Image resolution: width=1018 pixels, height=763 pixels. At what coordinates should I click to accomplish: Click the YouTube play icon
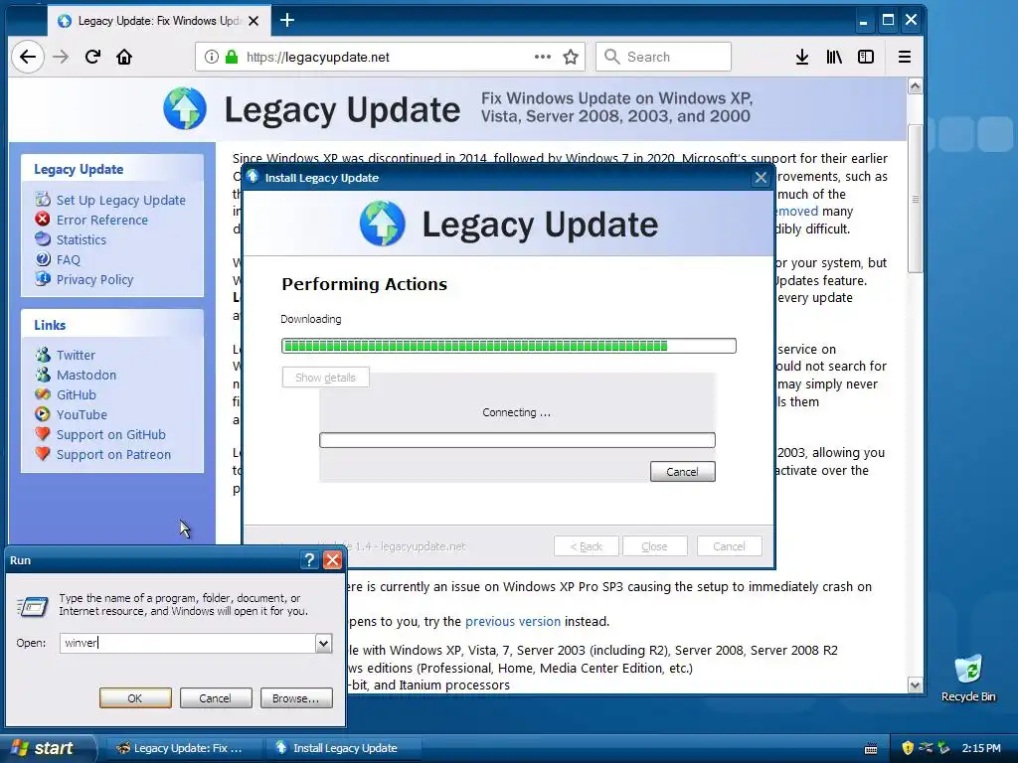coord(43,414)
